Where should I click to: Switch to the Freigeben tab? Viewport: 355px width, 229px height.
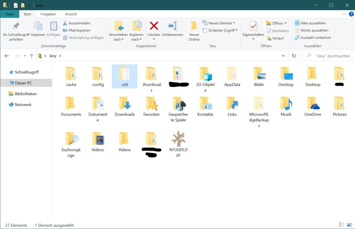(48, 14)
